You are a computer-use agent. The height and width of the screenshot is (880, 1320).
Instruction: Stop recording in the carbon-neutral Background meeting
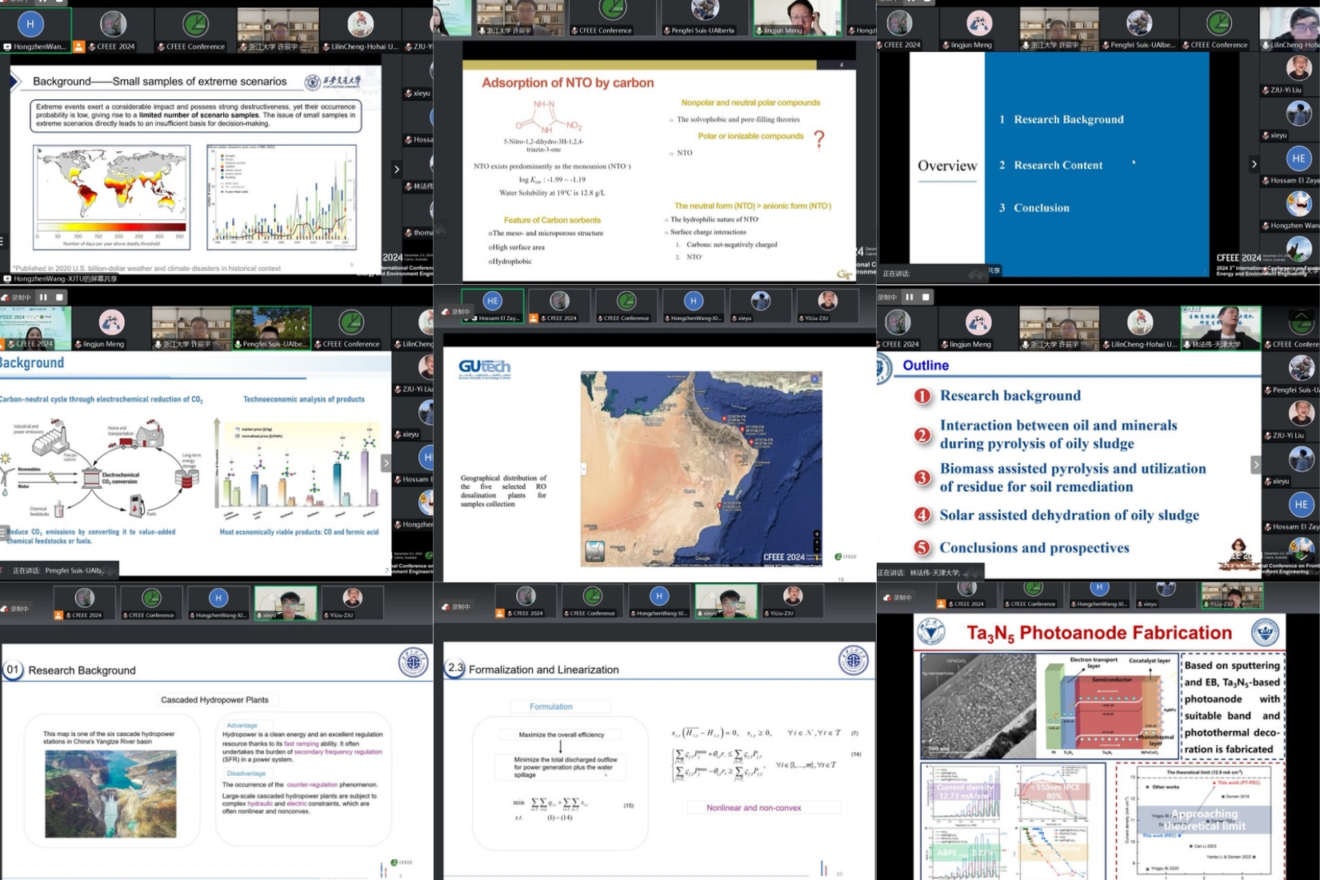click(x=59, y=298)
